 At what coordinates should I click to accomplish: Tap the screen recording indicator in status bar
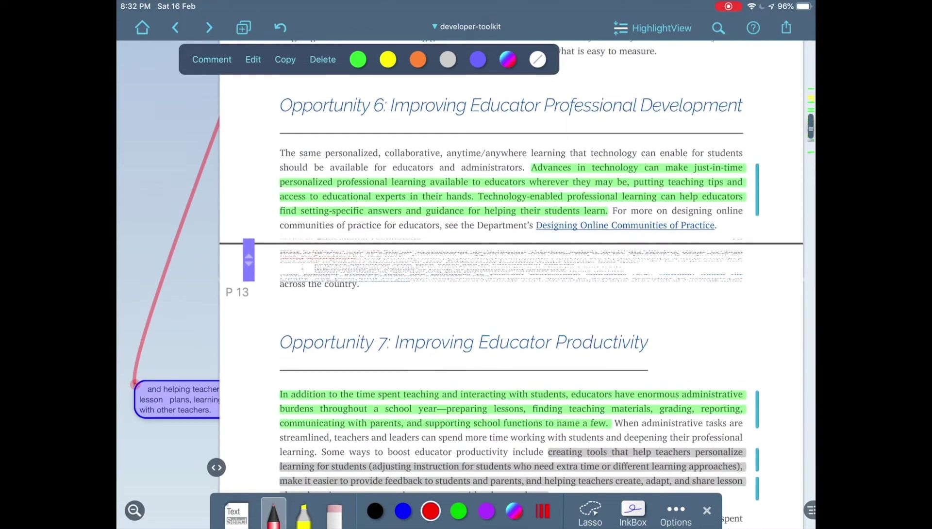(728, 6)
